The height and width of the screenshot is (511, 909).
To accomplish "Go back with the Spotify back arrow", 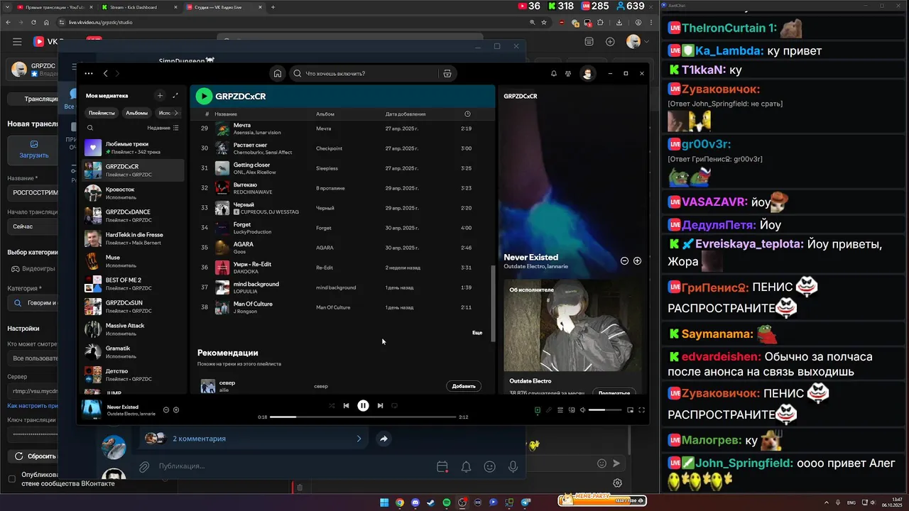I will click(x=106, y=73).
